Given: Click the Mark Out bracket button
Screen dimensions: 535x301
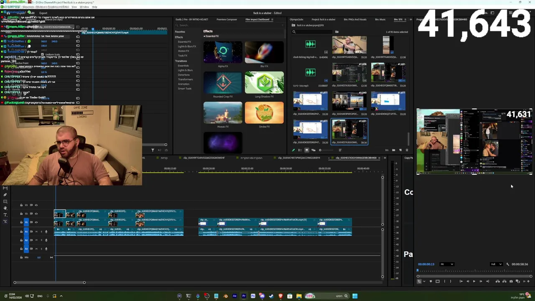Looking at the screenshot, I should [451, 281].
